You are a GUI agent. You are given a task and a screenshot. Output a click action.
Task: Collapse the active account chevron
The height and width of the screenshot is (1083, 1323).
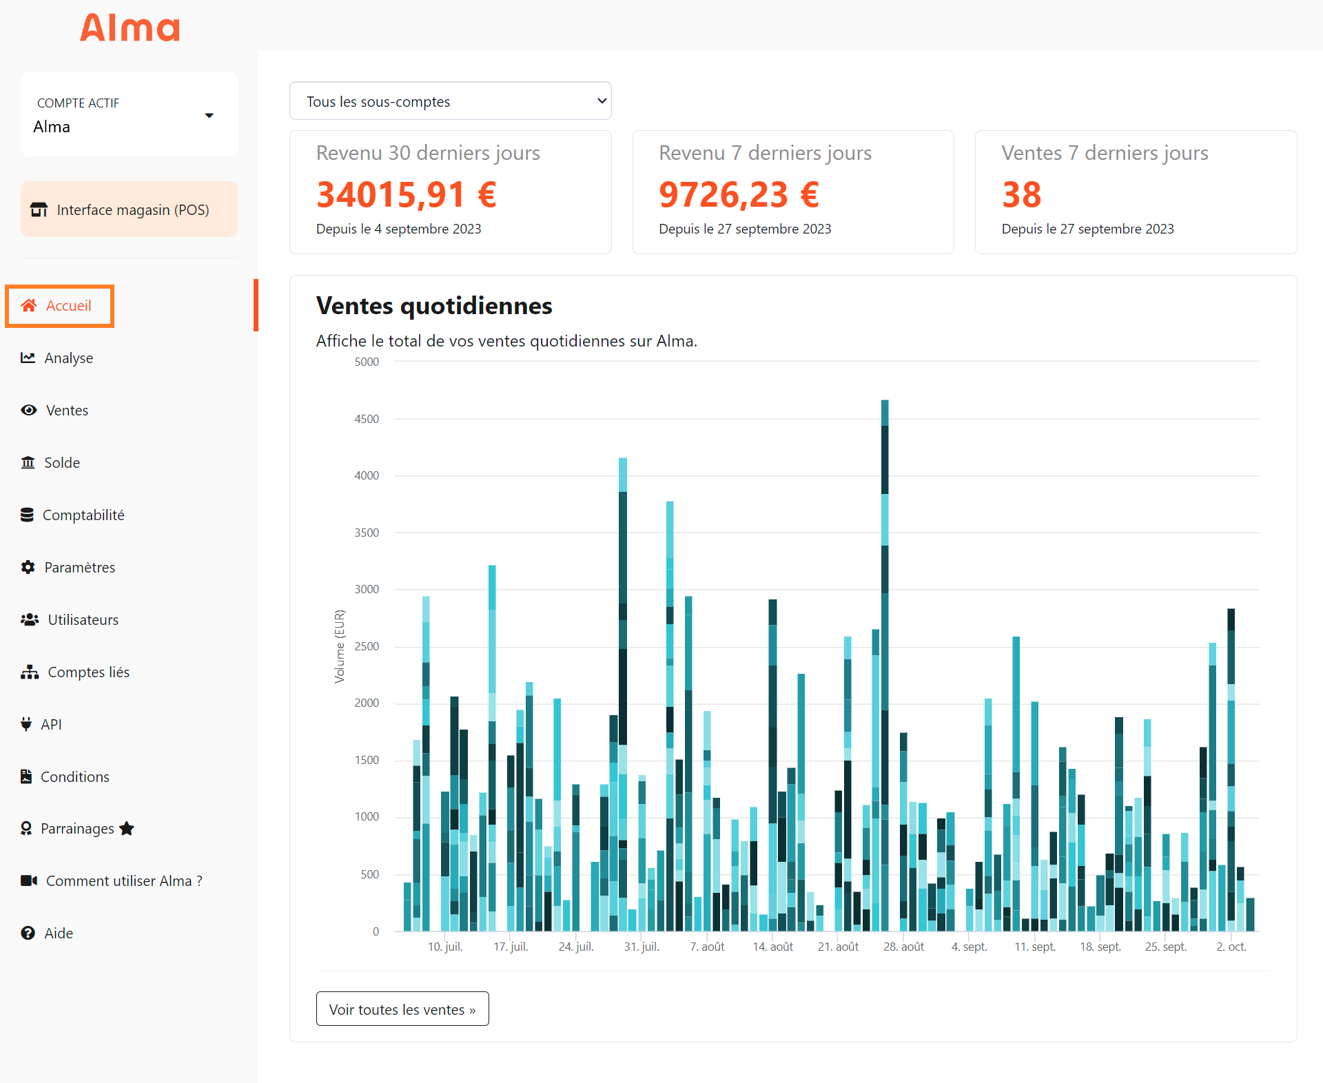(209, 116)
